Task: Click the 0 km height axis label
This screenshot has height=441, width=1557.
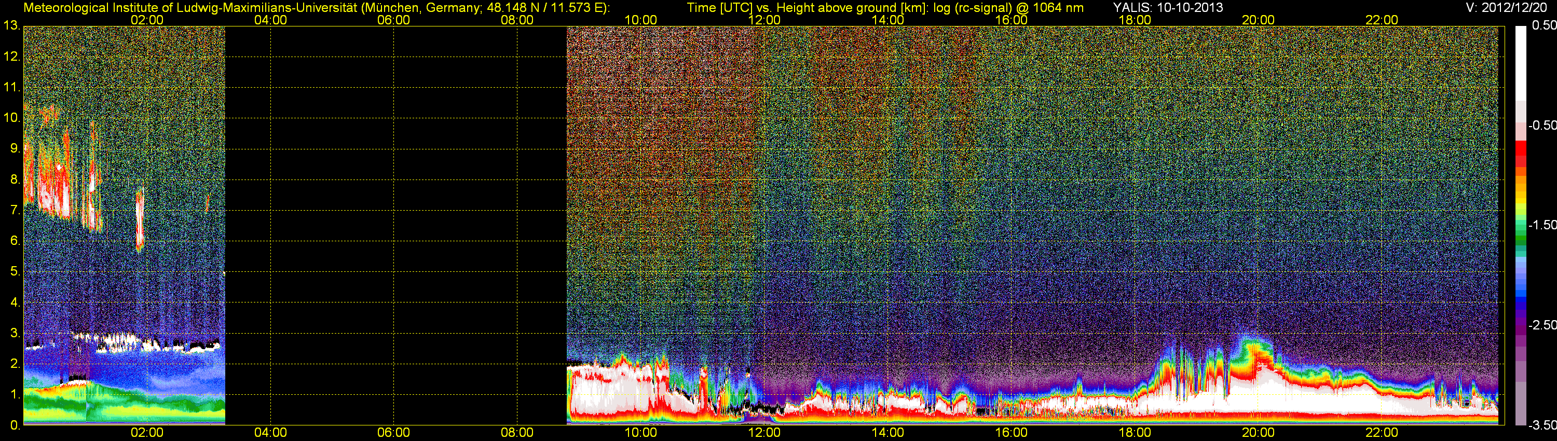Action: [x=15, y=425]
